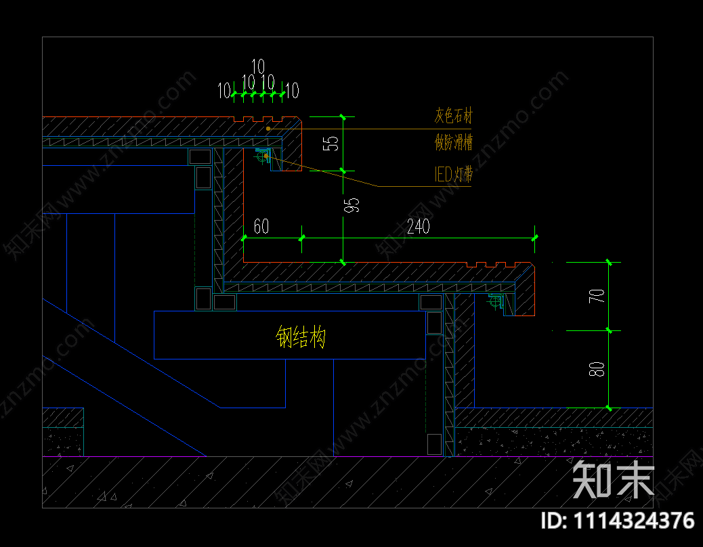The image size is (703, 547).
Task: Select the 60 dimension value
Action: click(261, 227)
